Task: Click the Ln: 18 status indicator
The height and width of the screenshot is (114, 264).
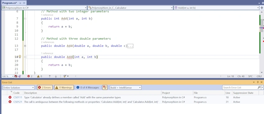Action: point(230,76)
